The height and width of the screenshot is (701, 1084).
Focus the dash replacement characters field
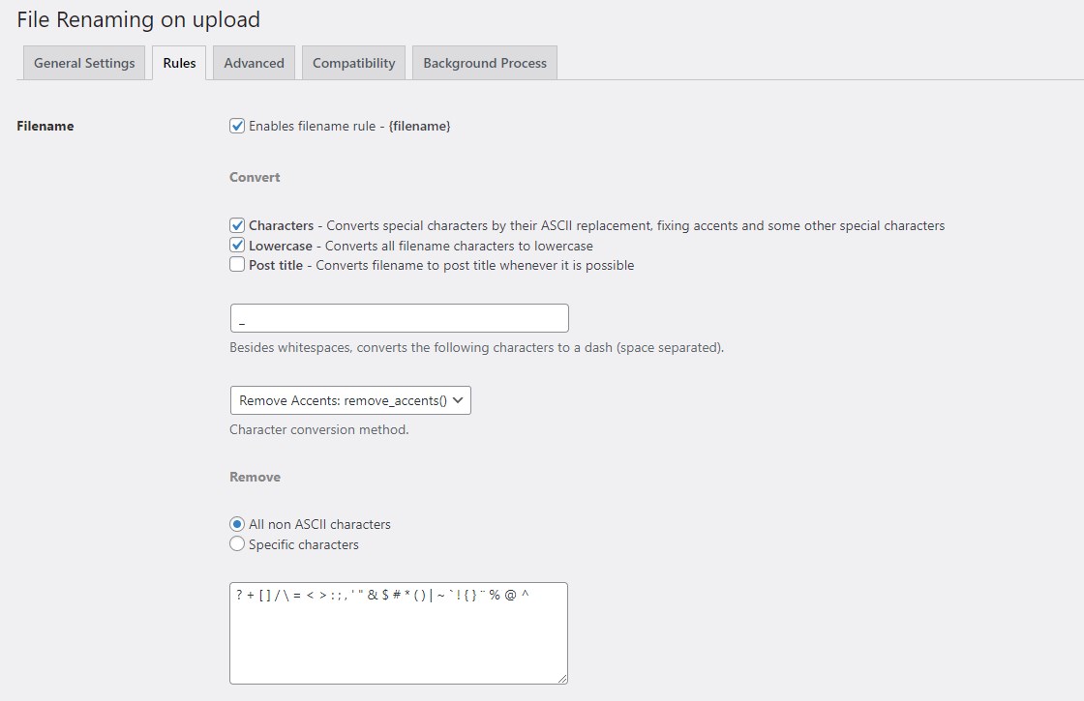[x=399, y=317]
